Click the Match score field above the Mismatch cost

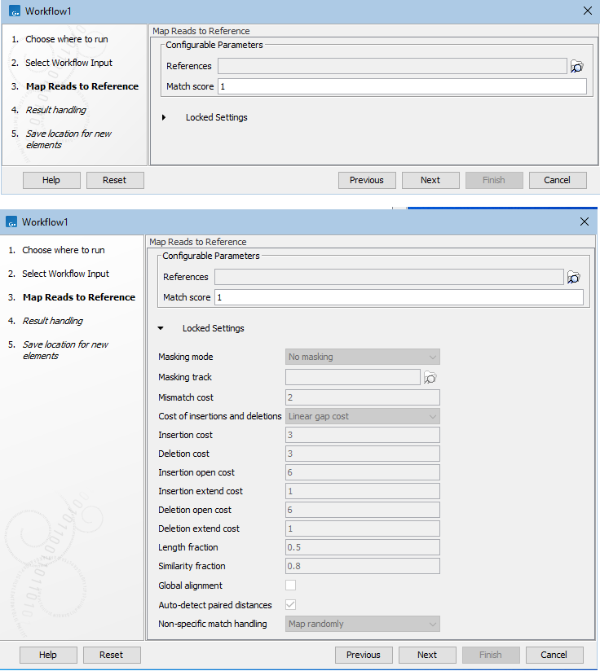click(399, 298)
